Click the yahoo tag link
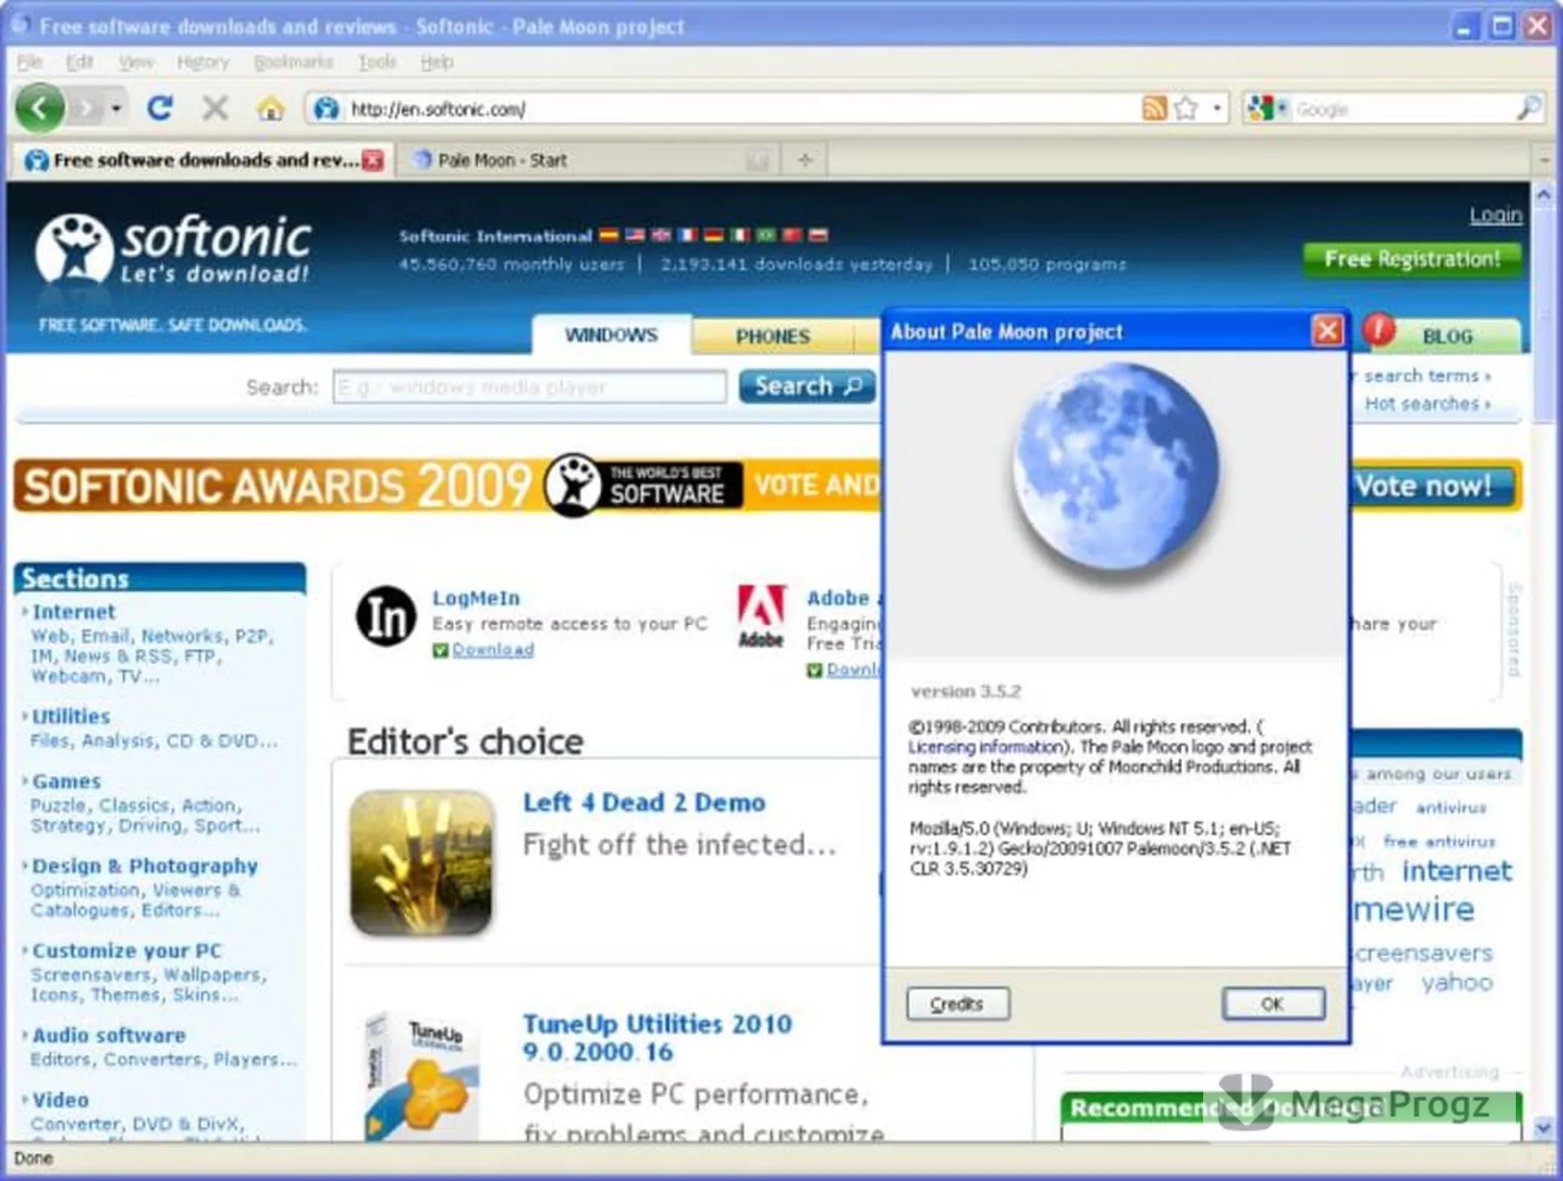 pos(1456,982)
